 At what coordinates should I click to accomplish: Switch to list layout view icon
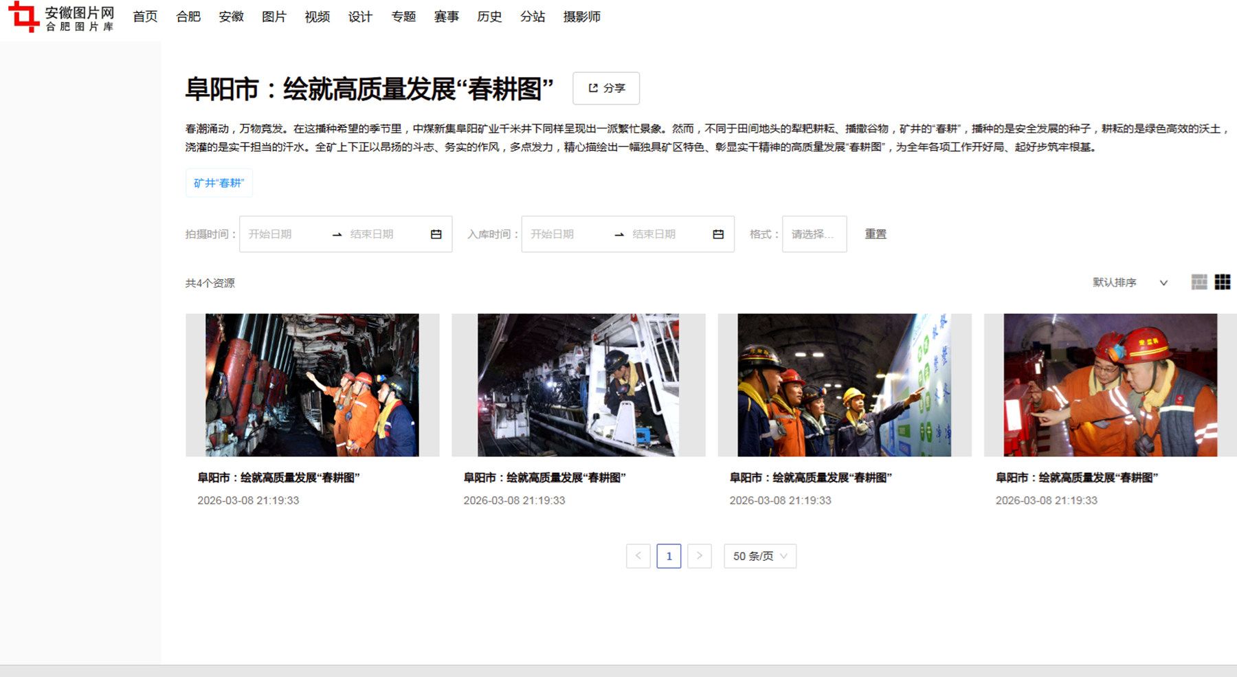click(1199, 282)
